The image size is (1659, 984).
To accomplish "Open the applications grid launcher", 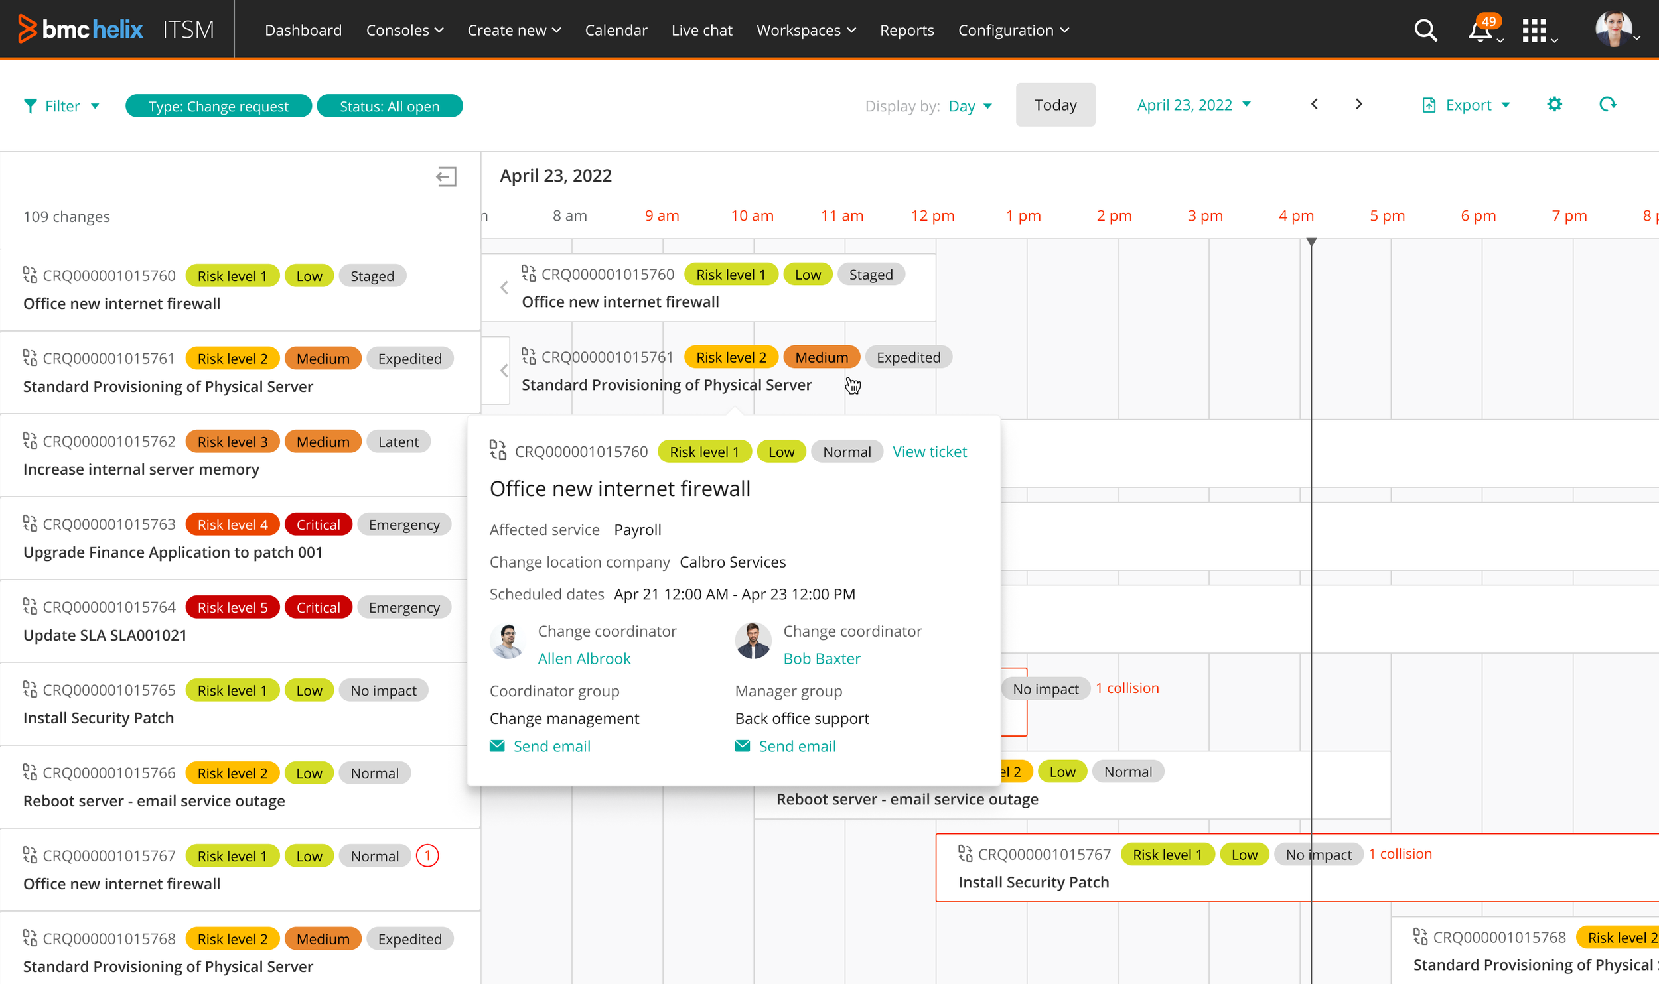I will tap(1534, 31).
